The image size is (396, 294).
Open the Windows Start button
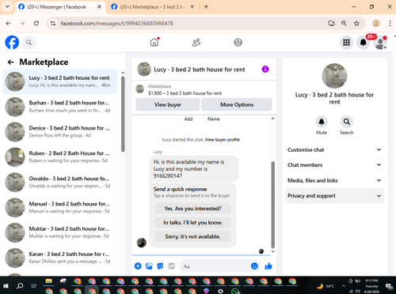point(6,285)
